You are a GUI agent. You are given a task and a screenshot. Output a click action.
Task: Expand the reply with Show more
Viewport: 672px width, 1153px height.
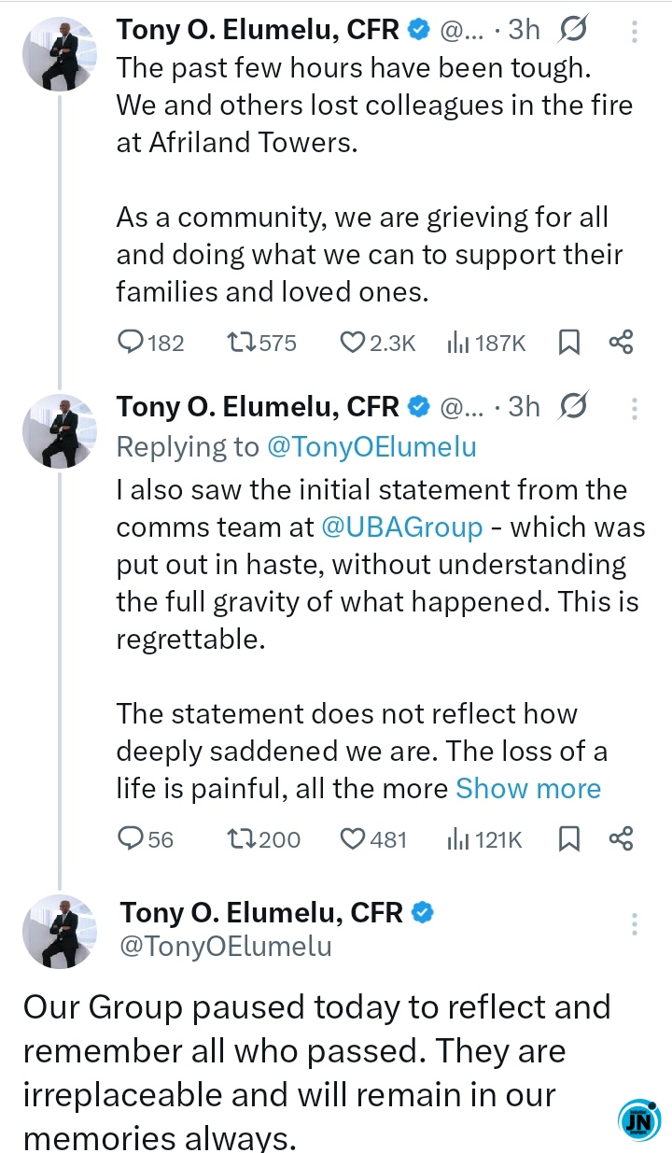coord(528,789)
